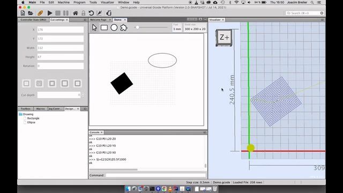
Task: Select the pointer arrow tool in designer
Action: click(94, 27)
